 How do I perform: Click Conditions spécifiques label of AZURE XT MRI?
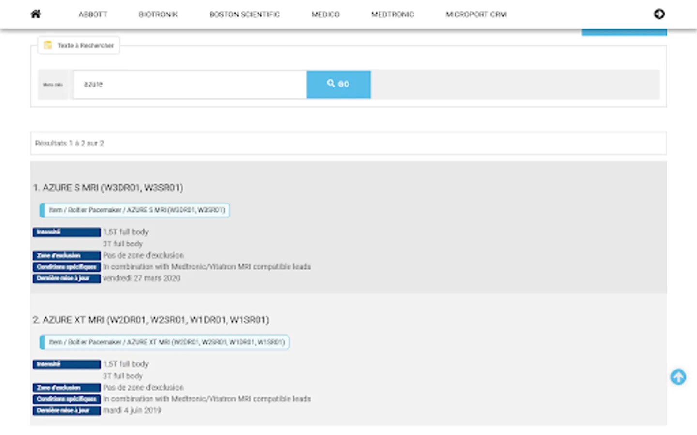coord(67,399)
